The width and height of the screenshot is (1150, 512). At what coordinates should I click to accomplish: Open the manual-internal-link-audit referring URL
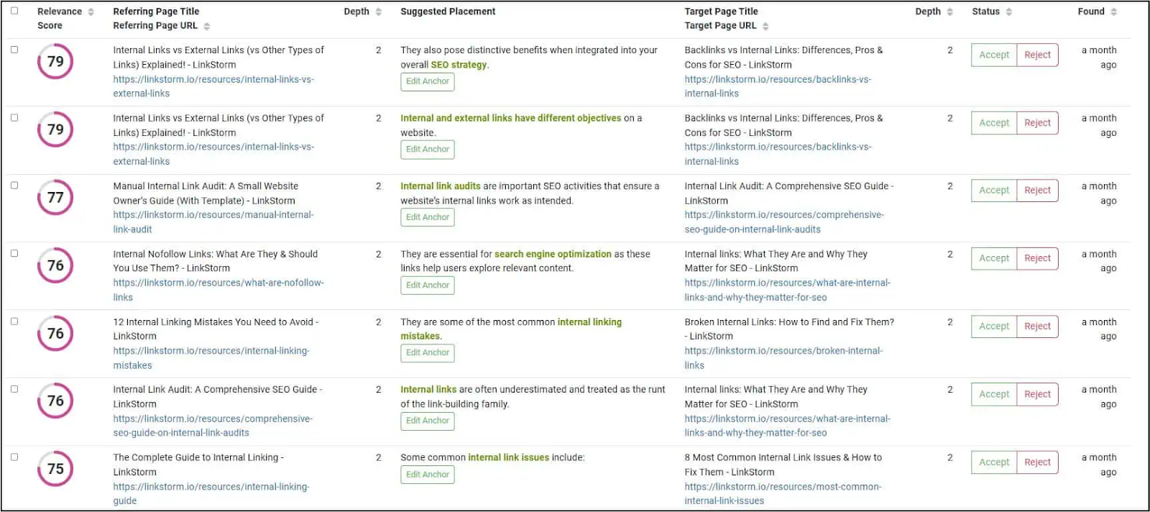213,222
